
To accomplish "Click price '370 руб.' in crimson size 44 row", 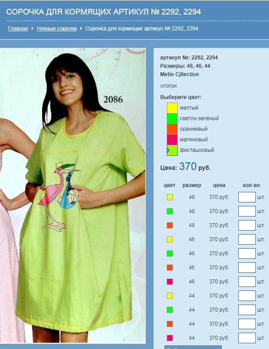I will [x=219, y=338].
